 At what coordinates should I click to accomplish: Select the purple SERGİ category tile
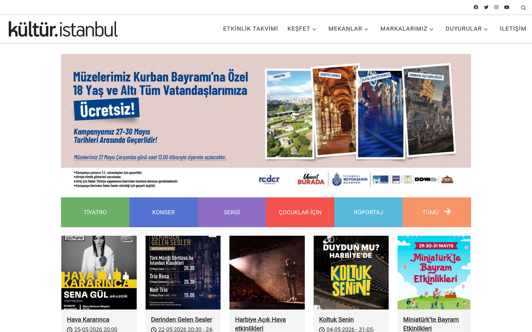click(x=232, y=212)
